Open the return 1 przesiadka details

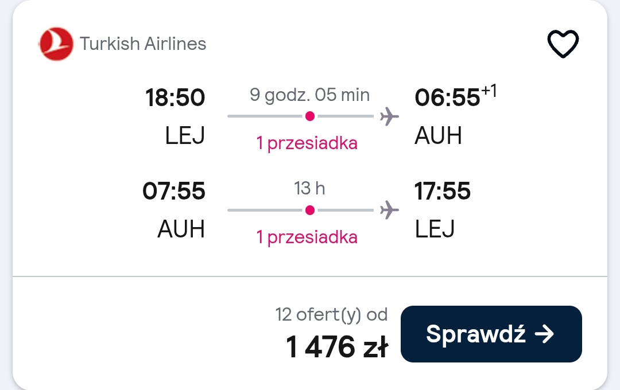click(307, 237)
